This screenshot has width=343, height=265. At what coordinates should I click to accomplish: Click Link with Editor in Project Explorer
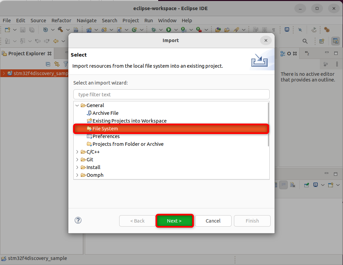57,64
